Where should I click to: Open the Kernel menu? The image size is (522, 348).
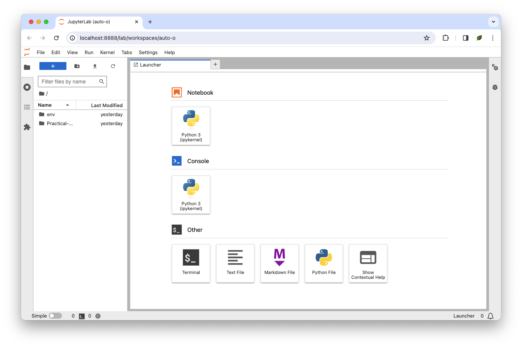(107, 53)
